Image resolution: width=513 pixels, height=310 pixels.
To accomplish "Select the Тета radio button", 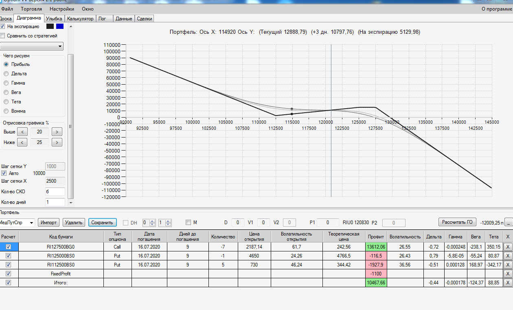I will click(6, 102).
